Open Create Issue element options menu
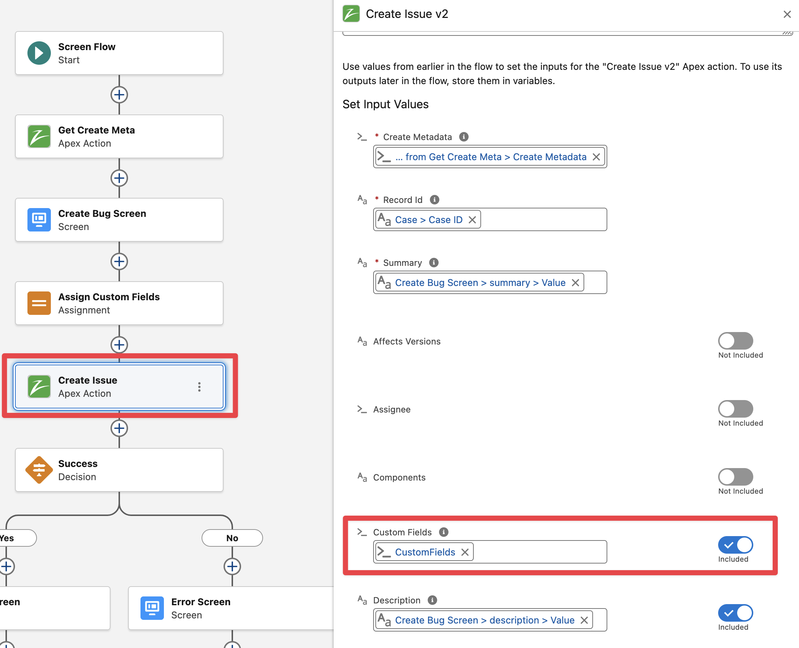799x648 pixels. [x=199, y=387]
